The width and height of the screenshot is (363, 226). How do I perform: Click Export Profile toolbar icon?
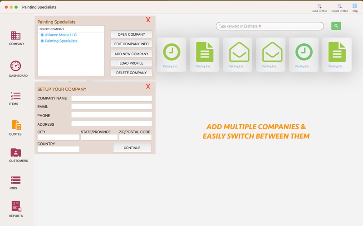[339, 8]
